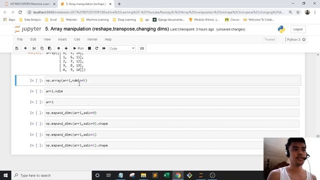Open the Cell menu
The width and height of the screenshot is (320, 180).
[77, 39]
